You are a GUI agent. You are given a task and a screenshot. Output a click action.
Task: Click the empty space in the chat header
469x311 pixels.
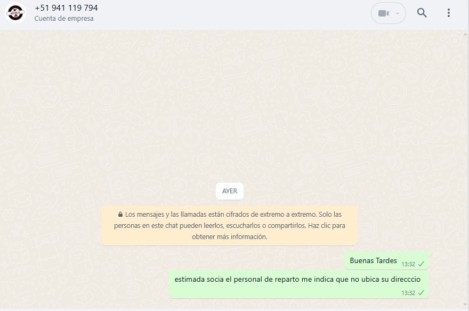pos(240,13)
